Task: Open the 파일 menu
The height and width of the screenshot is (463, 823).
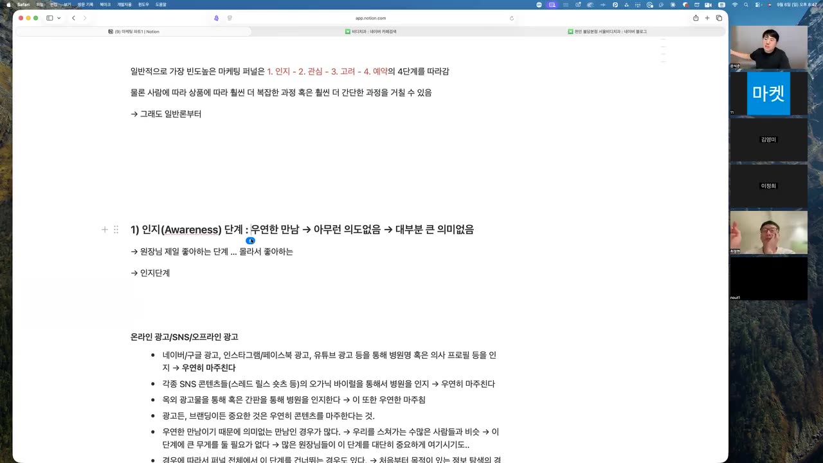Action: 40,4
